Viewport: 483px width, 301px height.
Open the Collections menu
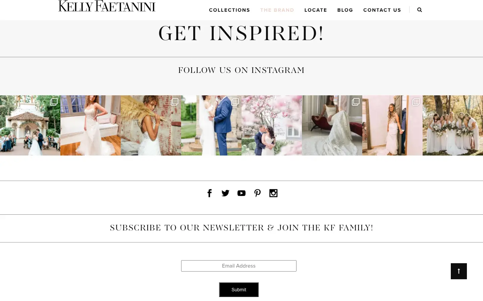pos(229,10)
